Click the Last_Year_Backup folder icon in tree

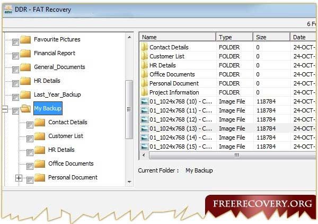point(25,95)
